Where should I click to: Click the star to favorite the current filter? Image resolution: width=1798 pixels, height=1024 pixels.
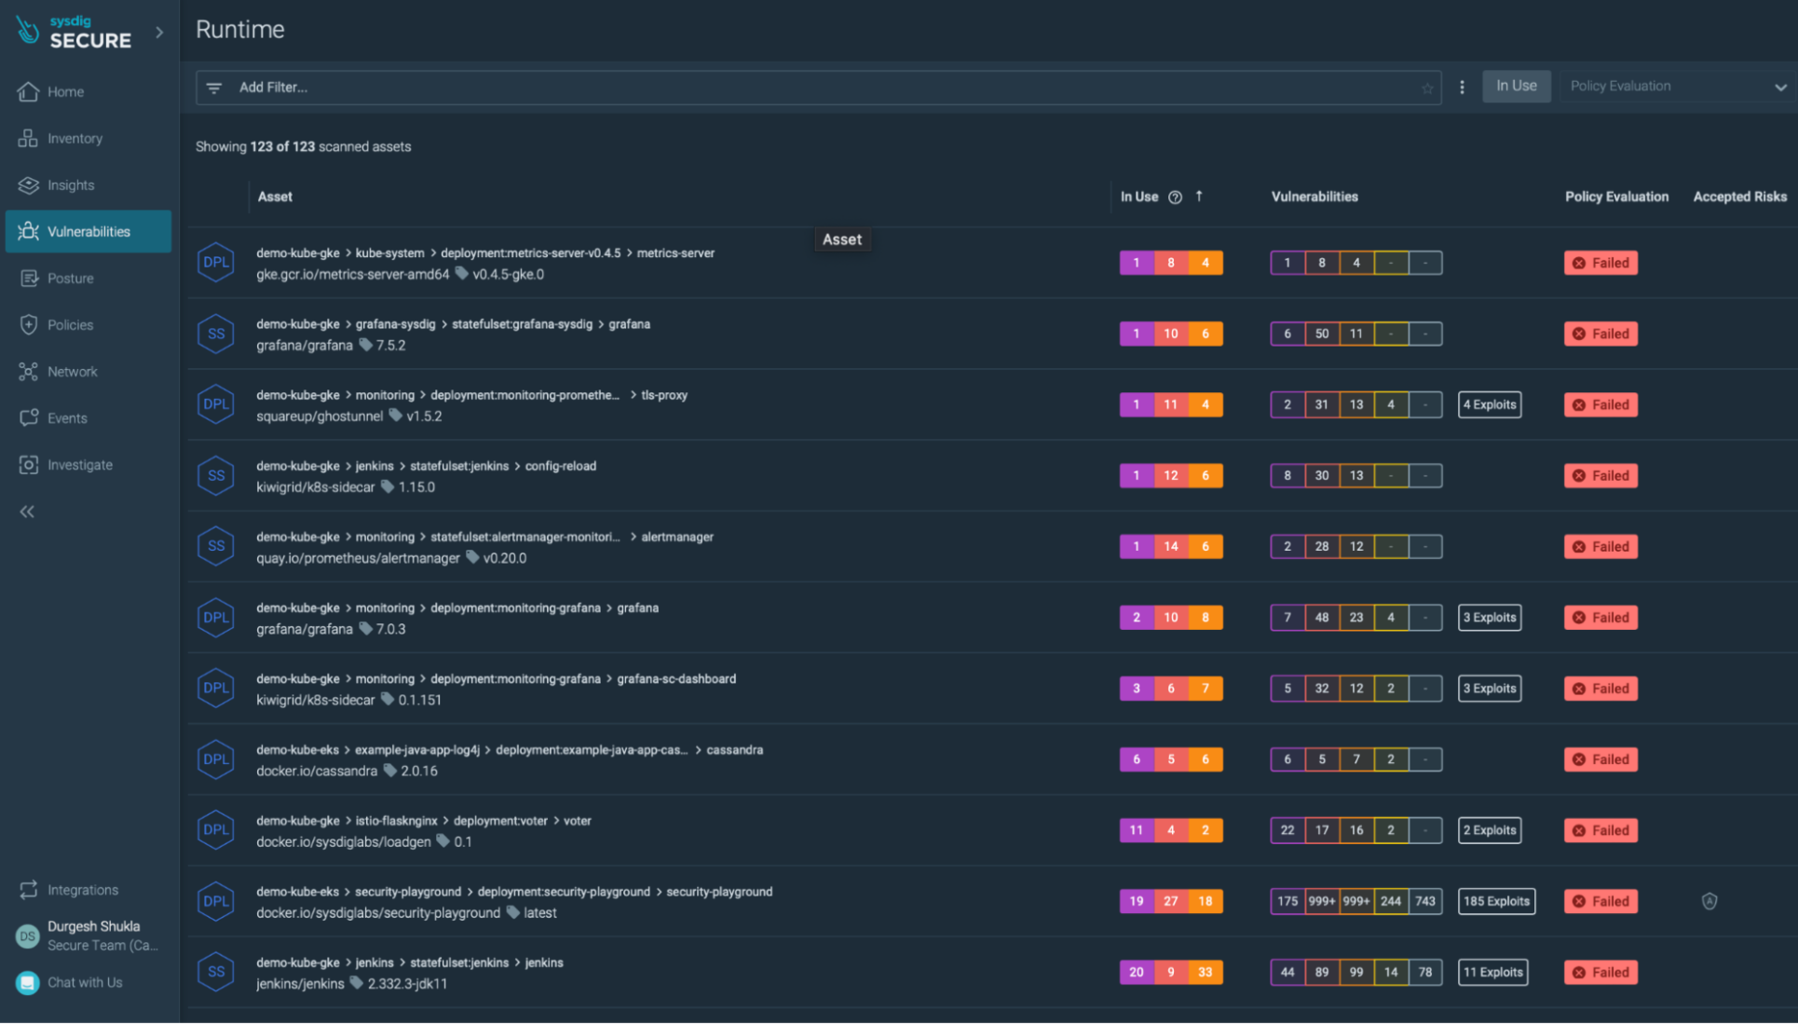pyautogui.click(x=1427, y=88)
